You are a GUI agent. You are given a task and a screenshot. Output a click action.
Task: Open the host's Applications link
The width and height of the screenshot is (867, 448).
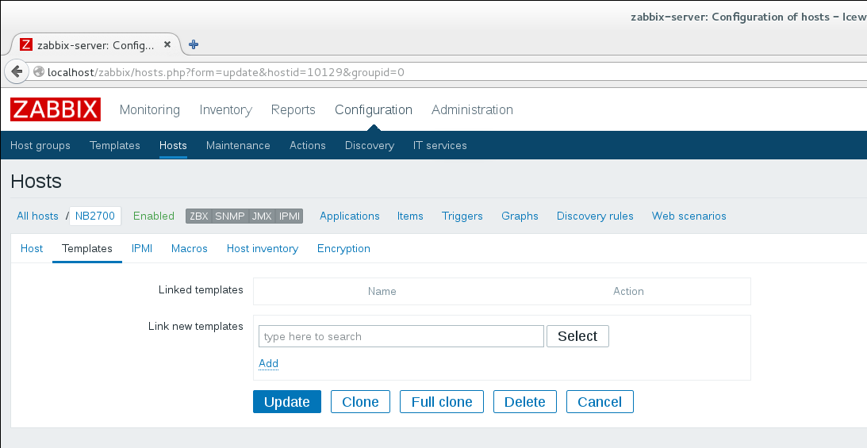(x=350, y=216)
